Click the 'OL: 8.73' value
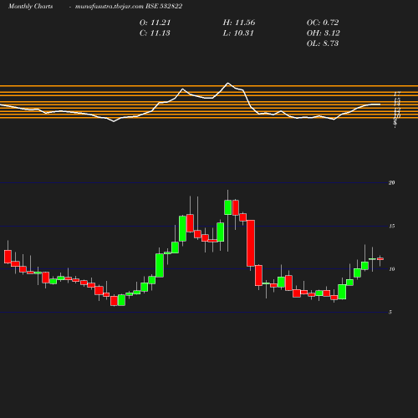This screenshot has height=418, width=418. (x=323, y=43)
